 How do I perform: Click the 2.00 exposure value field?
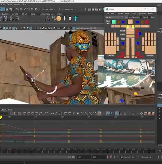[x=58, y=28]
